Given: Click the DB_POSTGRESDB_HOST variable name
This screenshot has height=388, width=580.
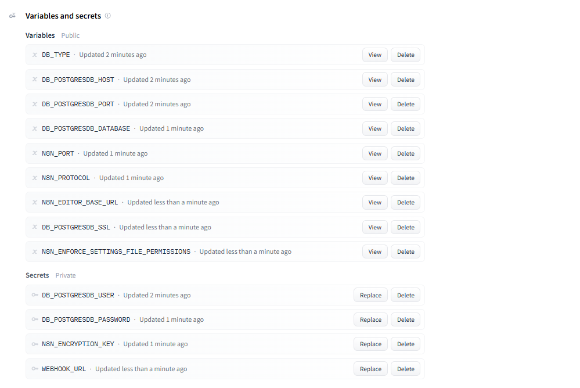Looking at the screenshot, I should tap(78, 80).
